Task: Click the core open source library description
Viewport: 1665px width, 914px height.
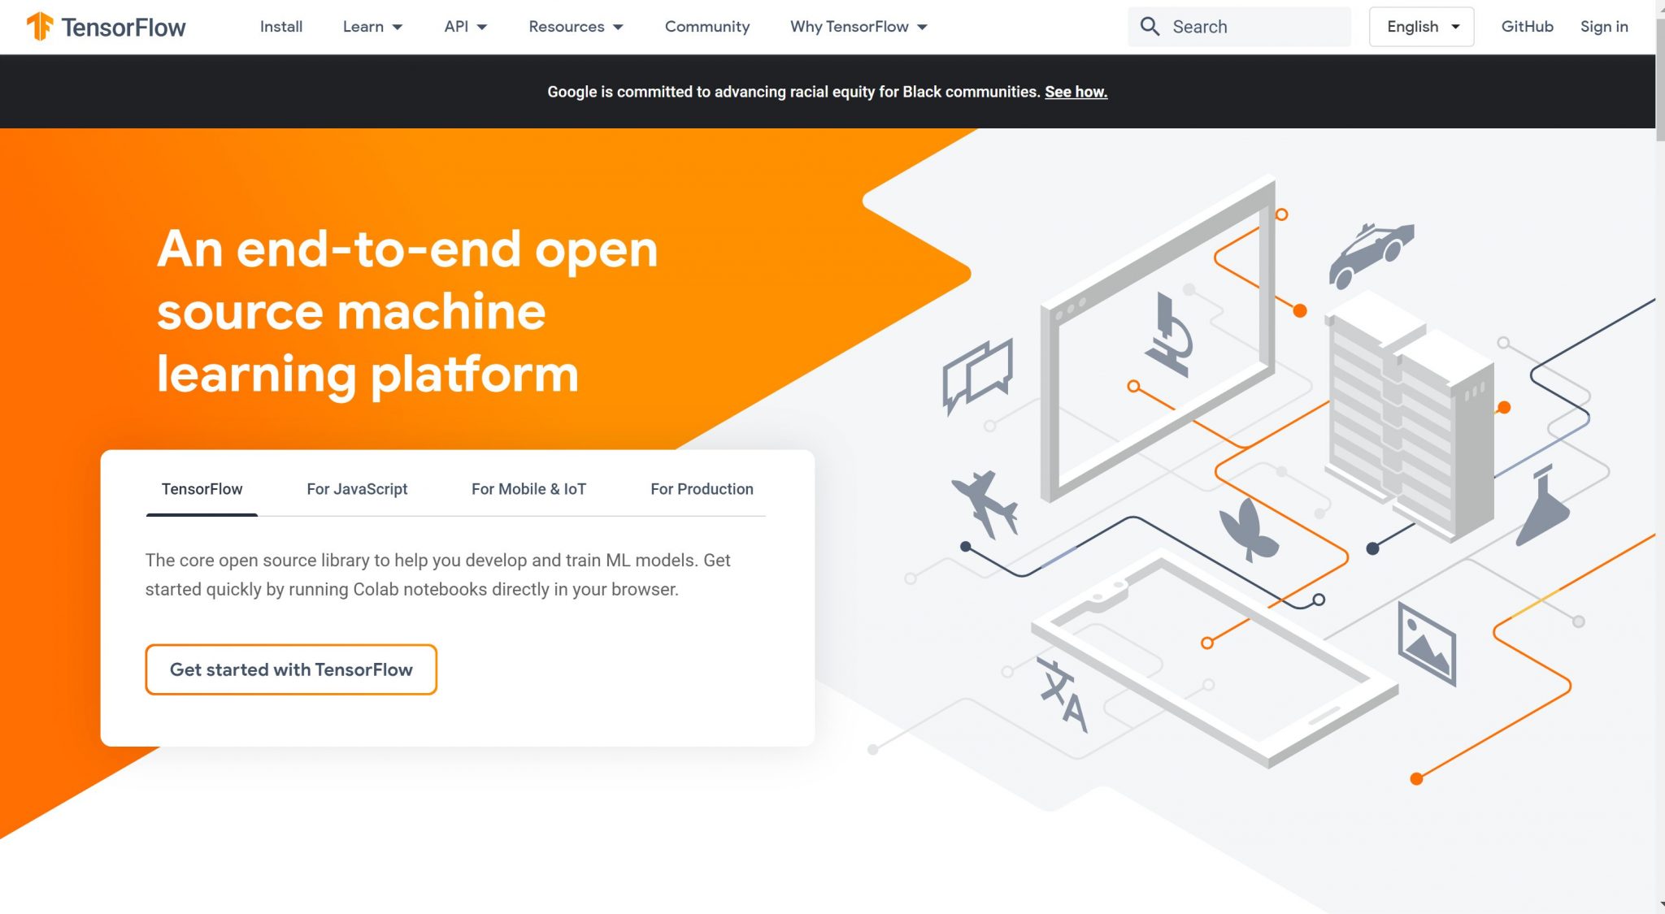Action: click(437, 574)
